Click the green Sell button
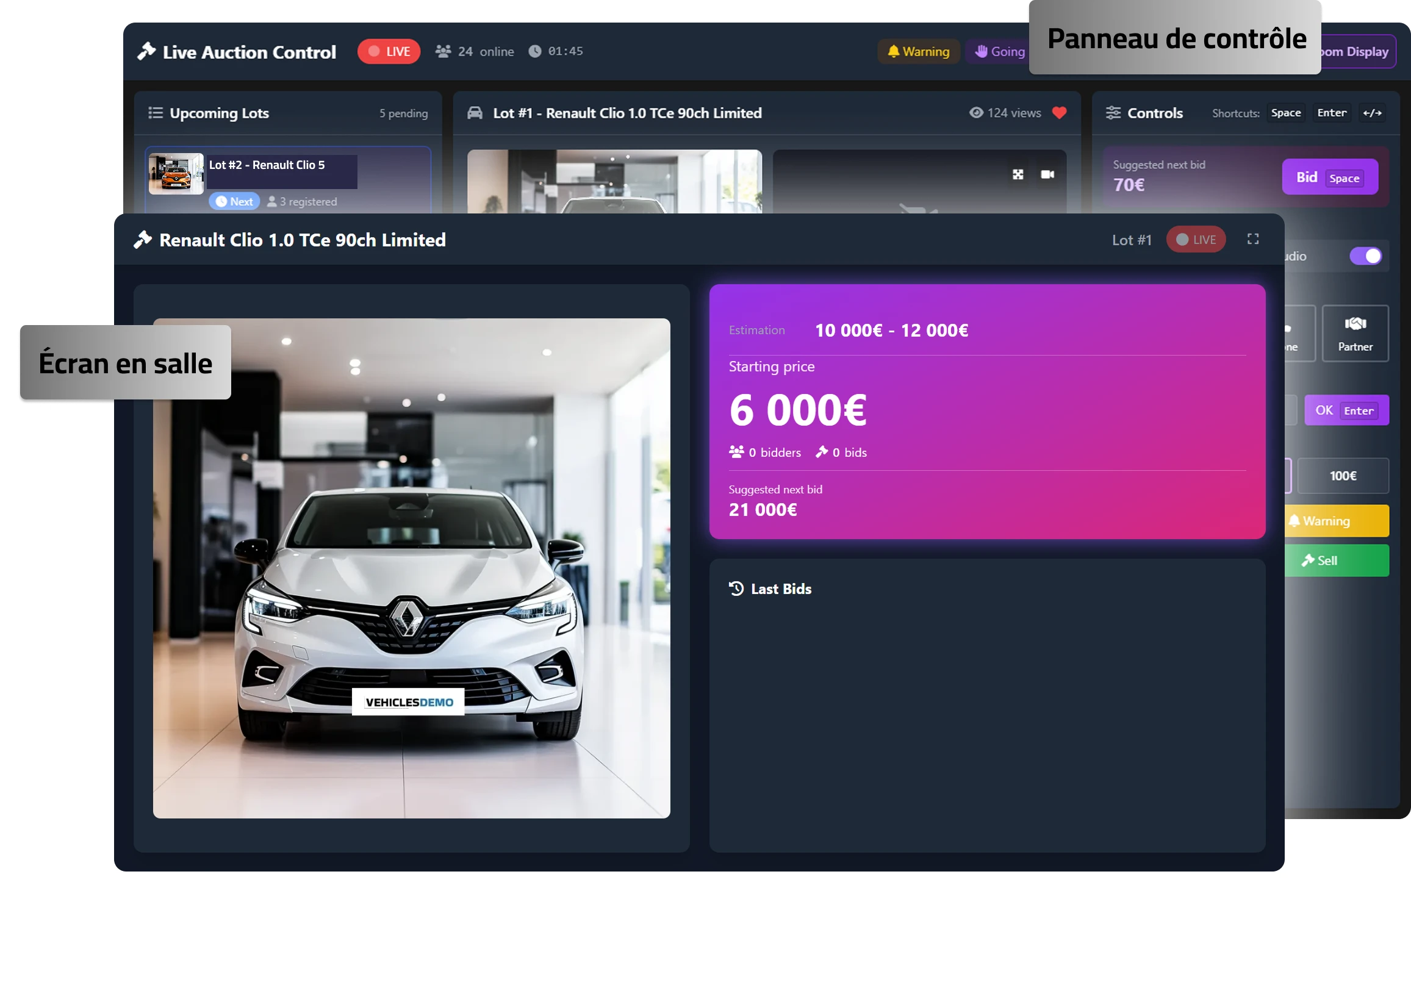The image size is (1411, 988). (x=1336, y=560)
